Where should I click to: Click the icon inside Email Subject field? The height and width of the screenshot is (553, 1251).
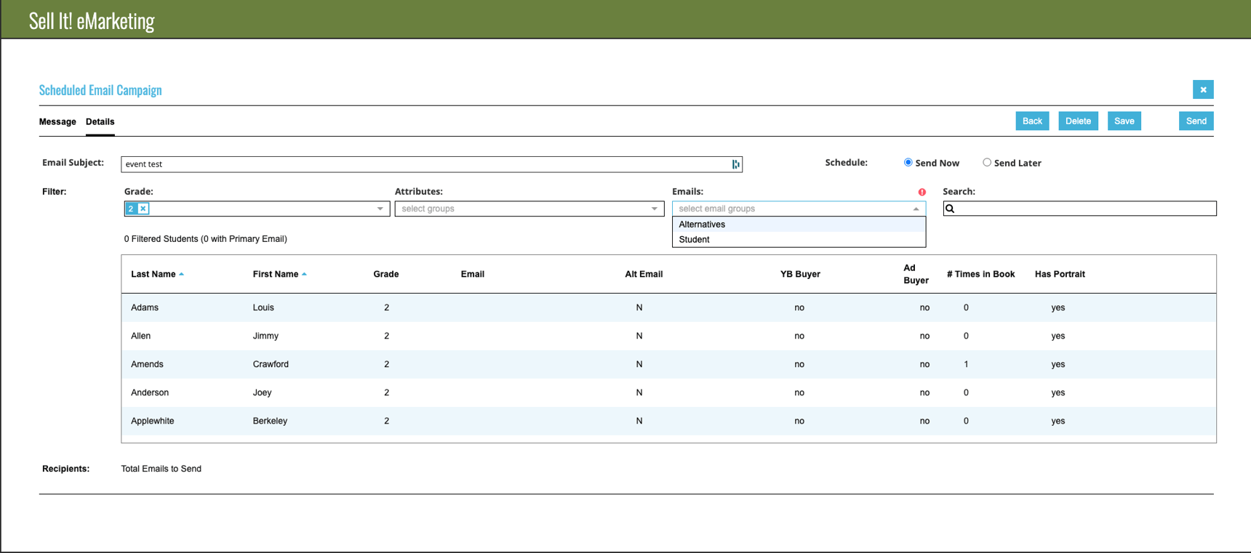[x=735, y=164]
